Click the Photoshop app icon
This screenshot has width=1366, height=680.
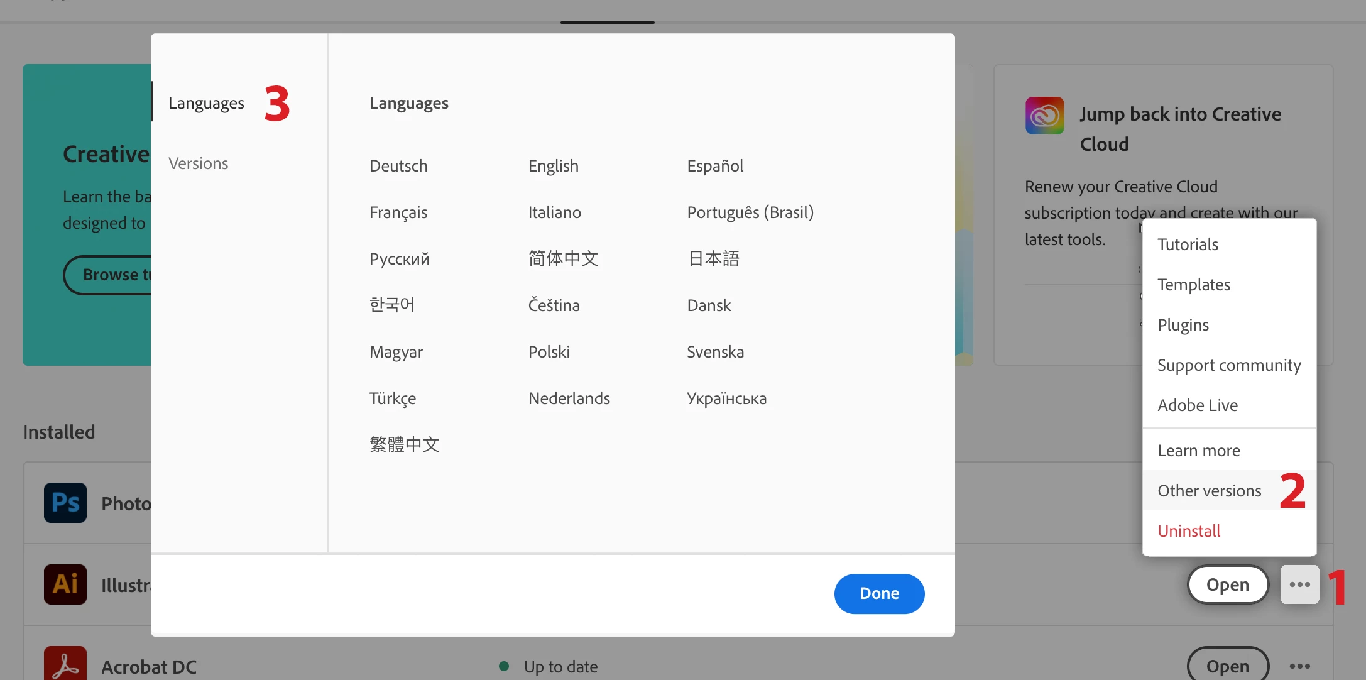point(65,503)
